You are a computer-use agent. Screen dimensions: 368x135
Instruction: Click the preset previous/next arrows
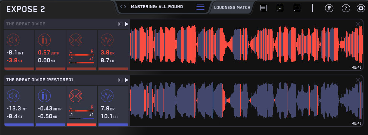coord(123,7)
